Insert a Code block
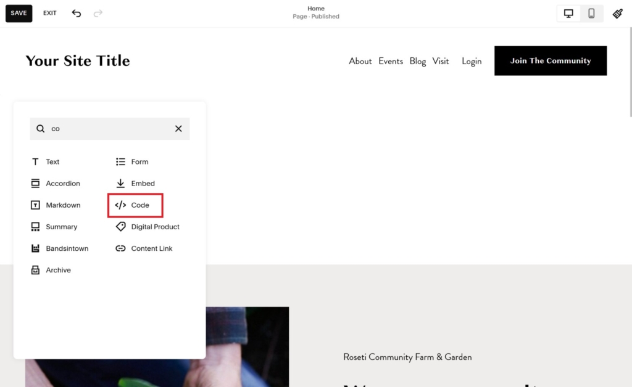Image resolution: width=632 pixels, height=387 pixels. pos(135,205)
